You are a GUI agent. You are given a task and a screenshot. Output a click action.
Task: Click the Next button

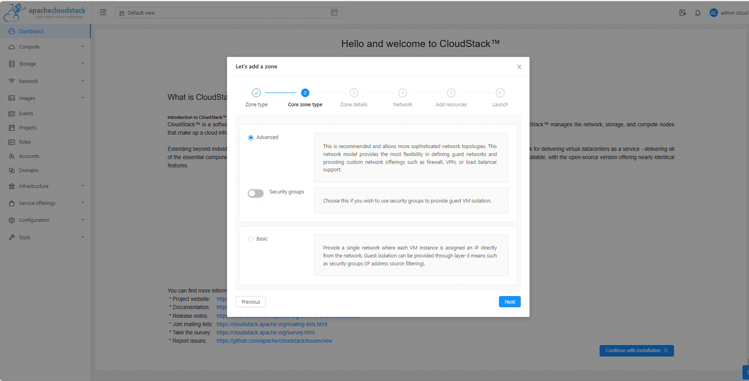tap(510, 302)
